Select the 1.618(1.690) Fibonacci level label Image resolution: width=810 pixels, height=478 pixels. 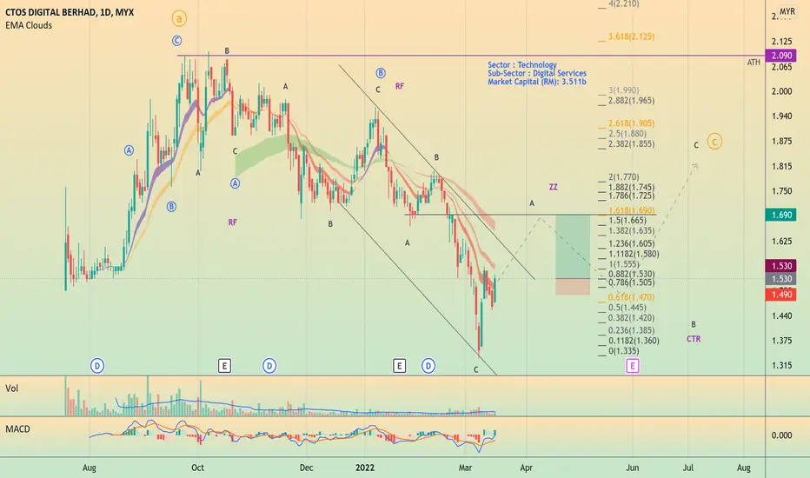point(631,210)
